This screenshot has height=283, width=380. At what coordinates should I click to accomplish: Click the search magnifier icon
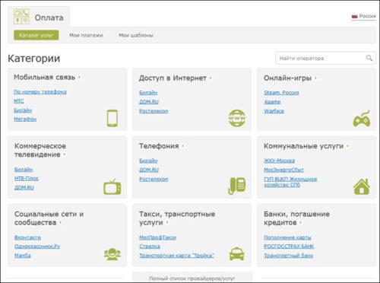(369, 58)
